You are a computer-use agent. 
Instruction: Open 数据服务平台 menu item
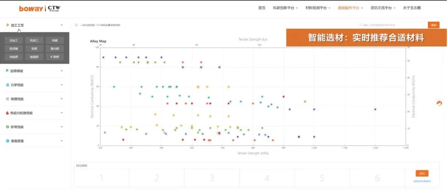coord(348,8)
